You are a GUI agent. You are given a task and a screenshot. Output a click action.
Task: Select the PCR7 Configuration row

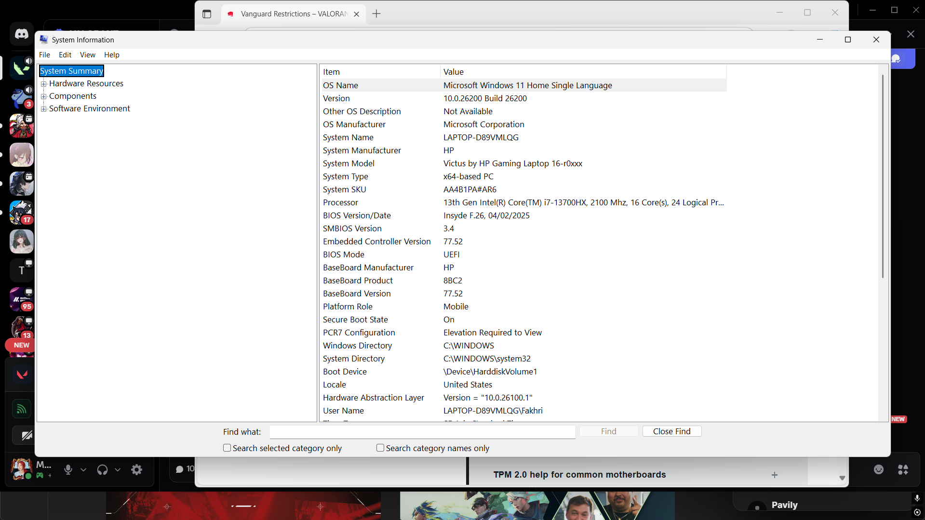[524, 333]
